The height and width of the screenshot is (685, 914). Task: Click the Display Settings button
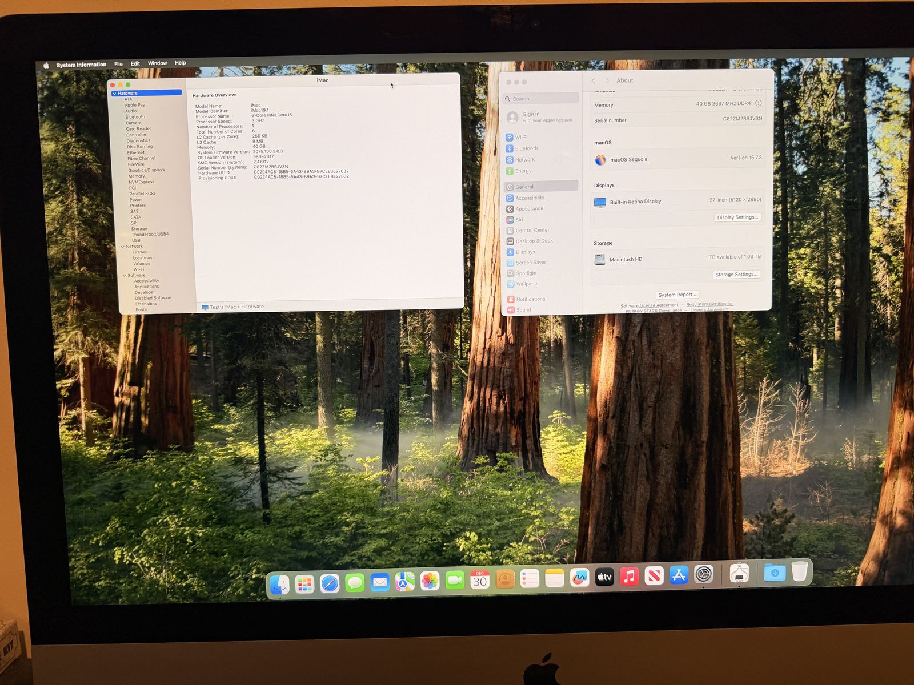pos(737,217)
